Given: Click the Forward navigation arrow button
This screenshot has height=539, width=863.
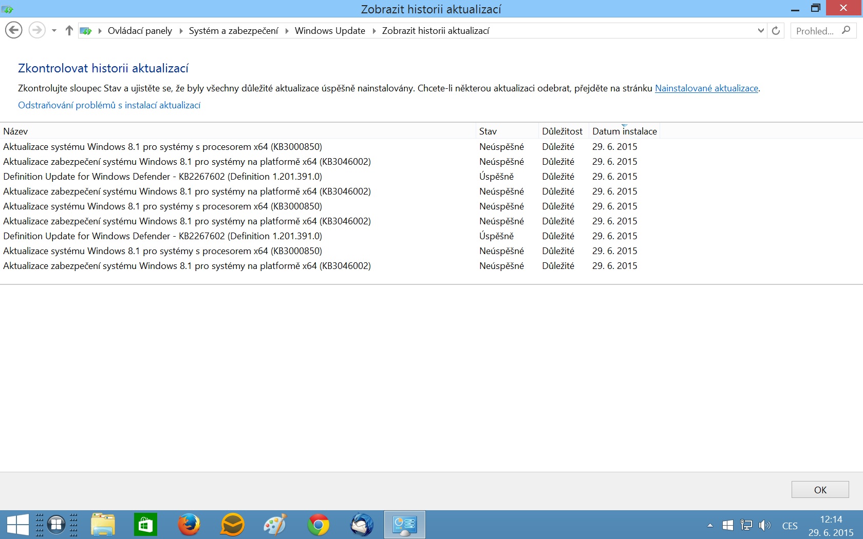Looking at the screenshot, I should point(36,30).
